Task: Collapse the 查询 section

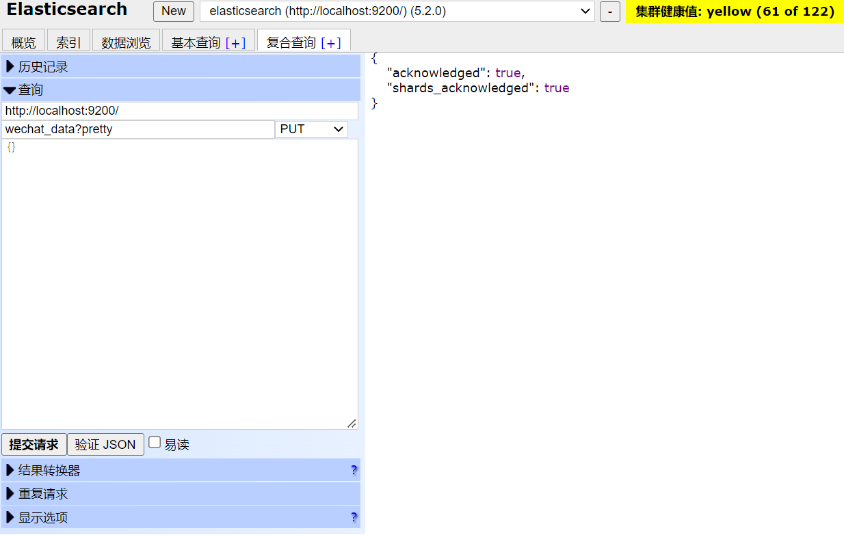Action: [x=181, y=89]
